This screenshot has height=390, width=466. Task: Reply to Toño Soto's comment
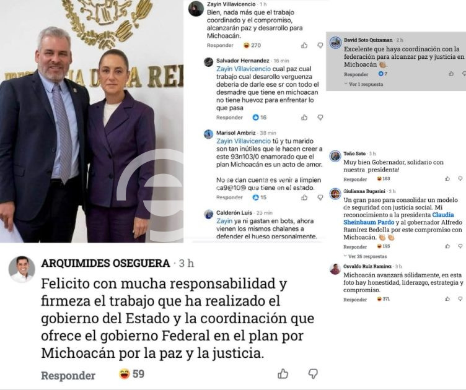click(x=355, y=180)
